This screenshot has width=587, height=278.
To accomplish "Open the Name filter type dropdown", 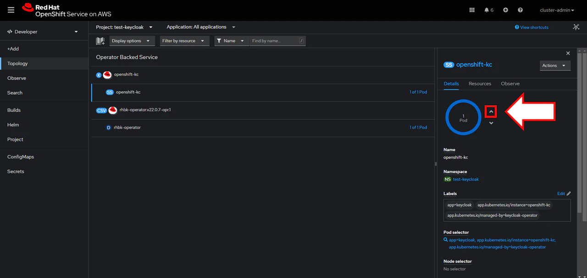I will (x=232, y=41).
